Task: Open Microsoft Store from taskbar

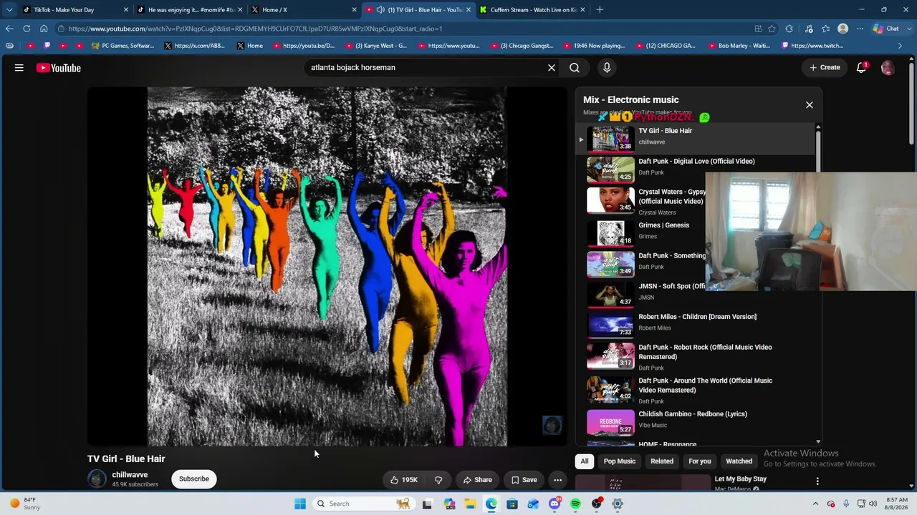Action: [512, 504]
